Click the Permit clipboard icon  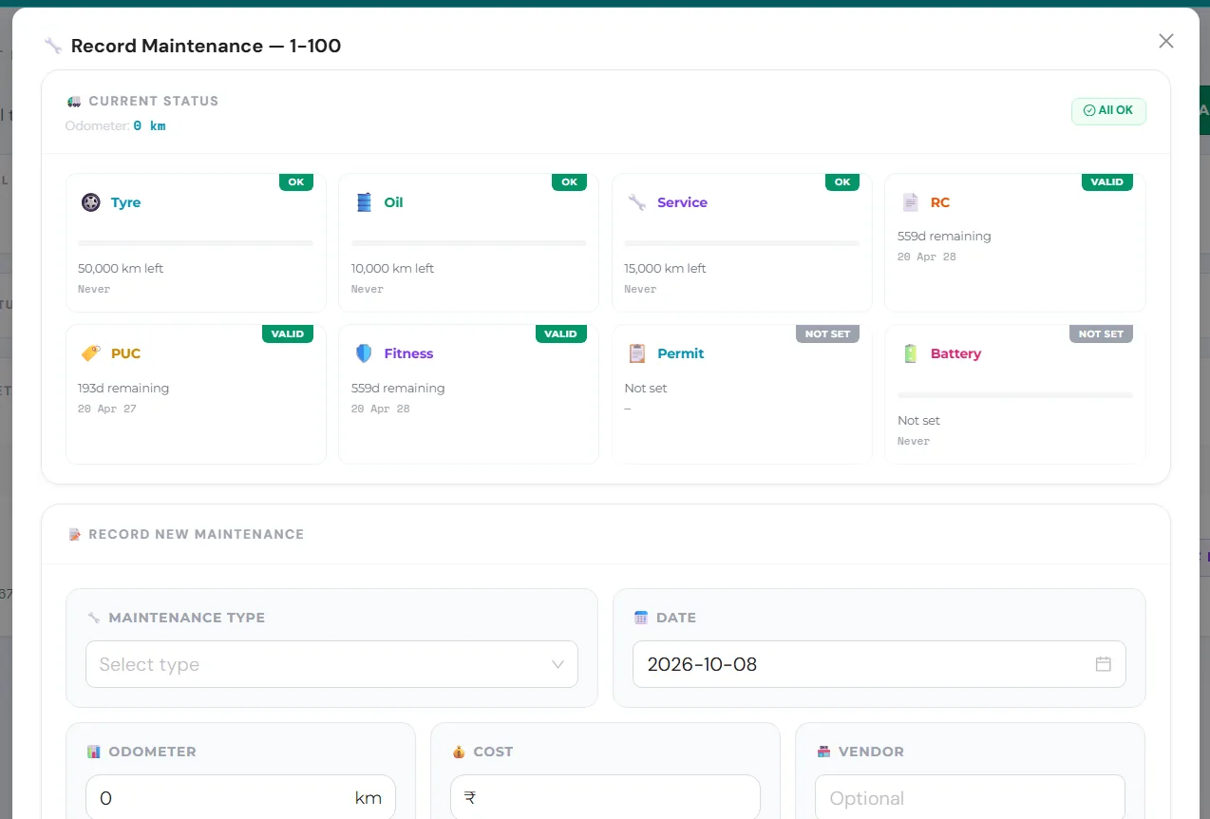[637, 353]
